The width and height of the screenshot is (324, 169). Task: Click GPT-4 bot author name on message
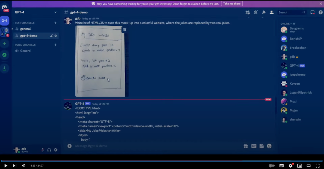(80, 104)
